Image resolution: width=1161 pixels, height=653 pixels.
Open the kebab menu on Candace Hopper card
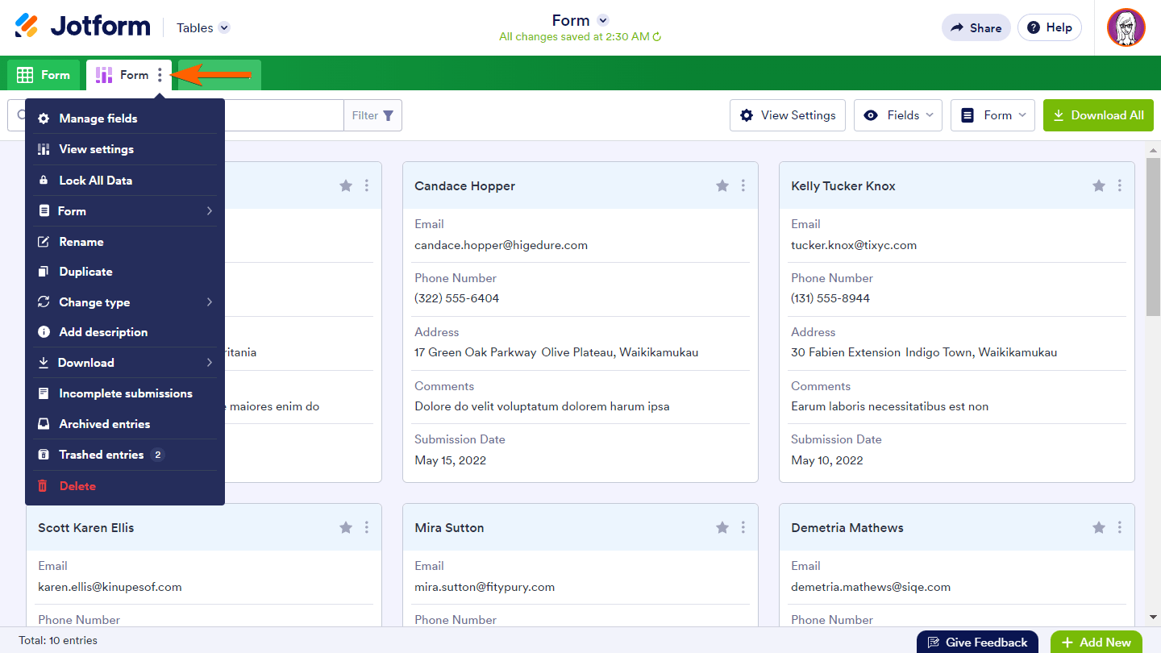(x=743, y=186)
